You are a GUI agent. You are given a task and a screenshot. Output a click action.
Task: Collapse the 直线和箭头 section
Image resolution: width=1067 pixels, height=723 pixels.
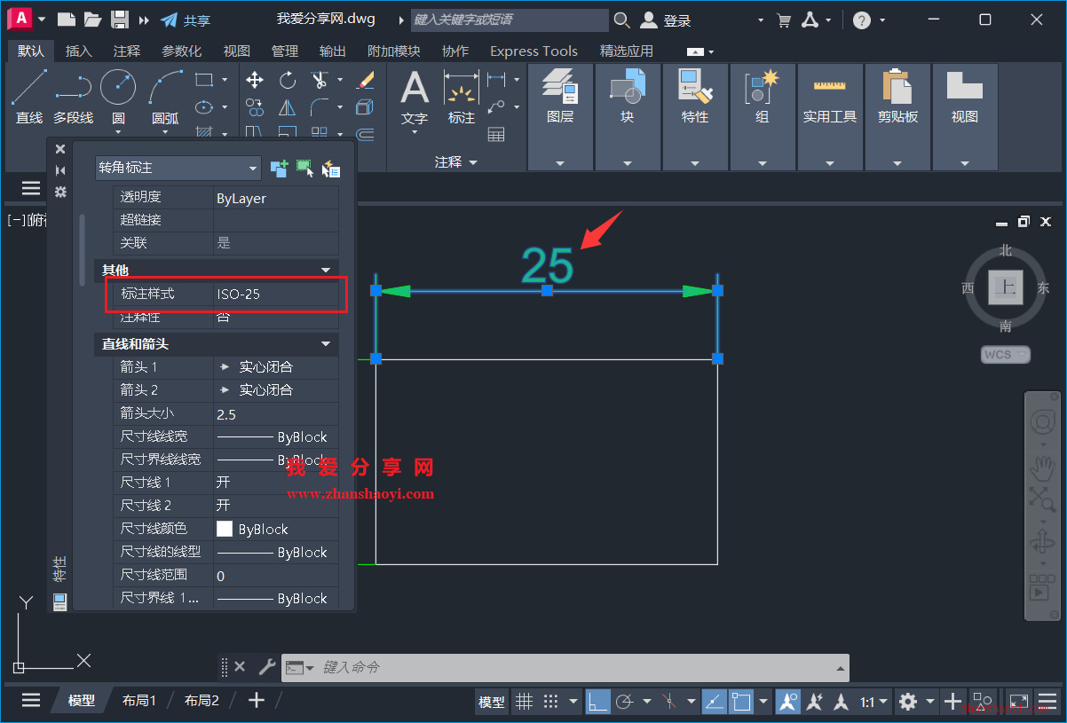pyautogui.click(x=326, y=344)
